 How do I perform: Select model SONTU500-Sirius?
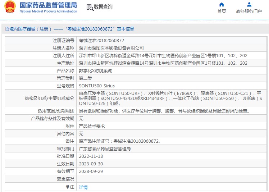point(97,86)
